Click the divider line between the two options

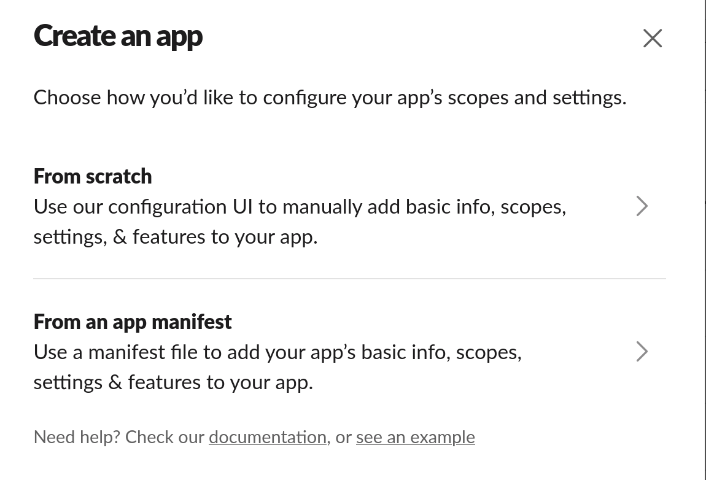[349, 279]
